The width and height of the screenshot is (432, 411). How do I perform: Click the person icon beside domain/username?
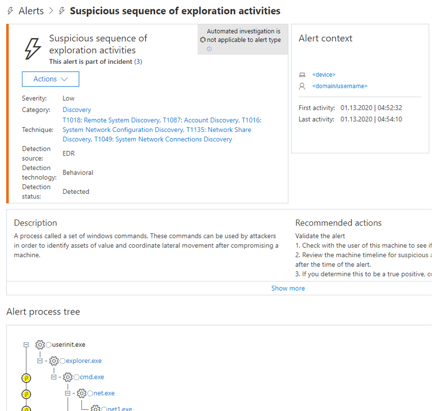click(x=302, y=86)
